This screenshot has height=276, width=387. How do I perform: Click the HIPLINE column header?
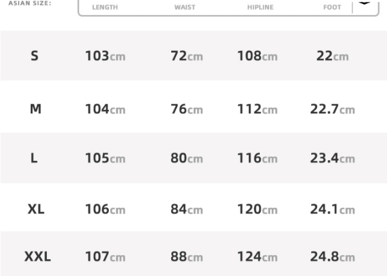(260, 8)
